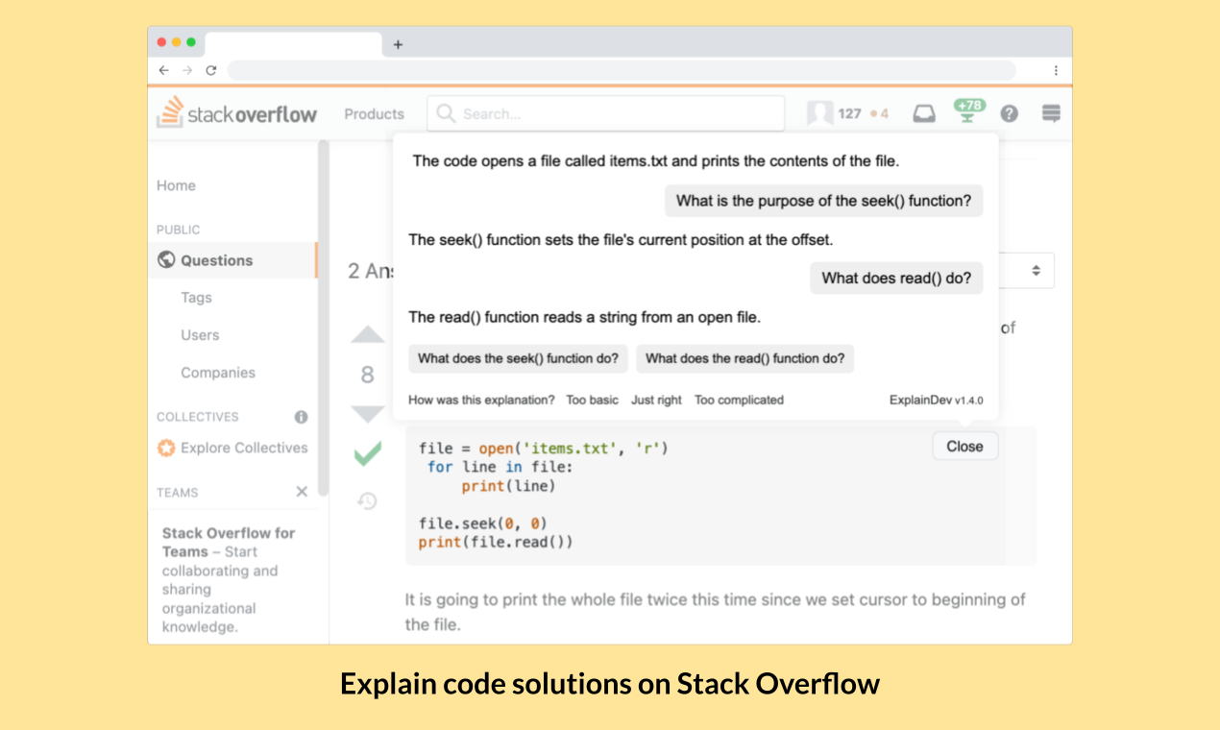Open the achievements trophy icon
The height and width of the screenshot is (730, 1220).
tap(968, 111)
